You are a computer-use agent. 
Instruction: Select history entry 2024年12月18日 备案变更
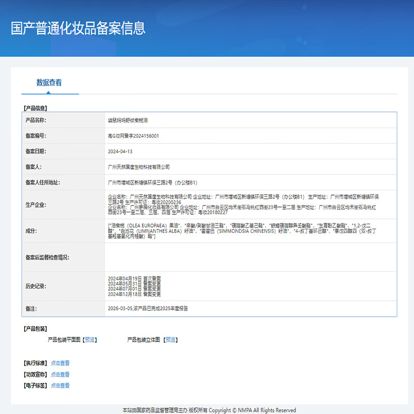(135, 294)
